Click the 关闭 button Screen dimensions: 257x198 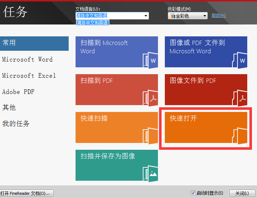(x=242, y=193)
